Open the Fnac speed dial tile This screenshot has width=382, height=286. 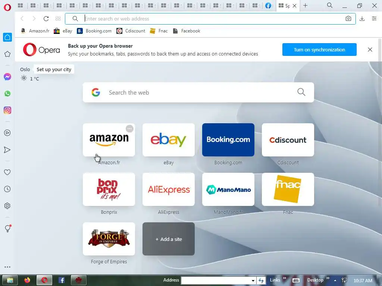pos(288,190)
